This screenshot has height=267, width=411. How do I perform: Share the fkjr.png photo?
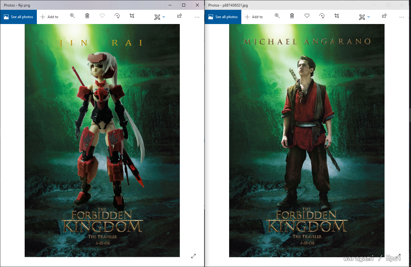[179, 16]
